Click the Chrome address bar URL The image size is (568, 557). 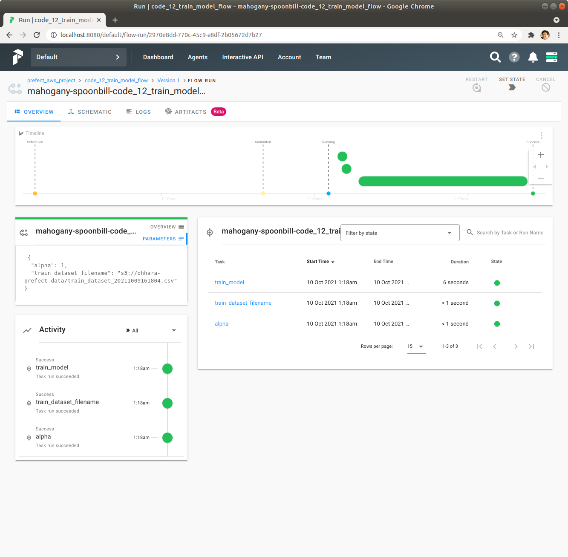pos(161,35)
